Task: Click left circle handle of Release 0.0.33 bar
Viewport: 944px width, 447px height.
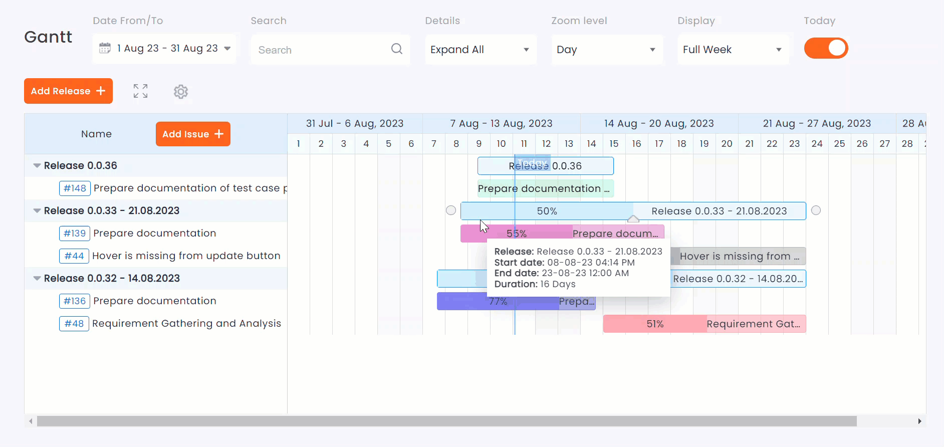Action: (x=451, y=210)
